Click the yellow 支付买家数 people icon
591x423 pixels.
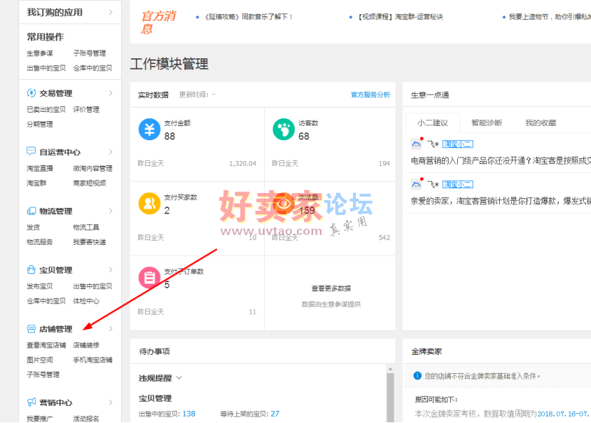click(149, 204)
